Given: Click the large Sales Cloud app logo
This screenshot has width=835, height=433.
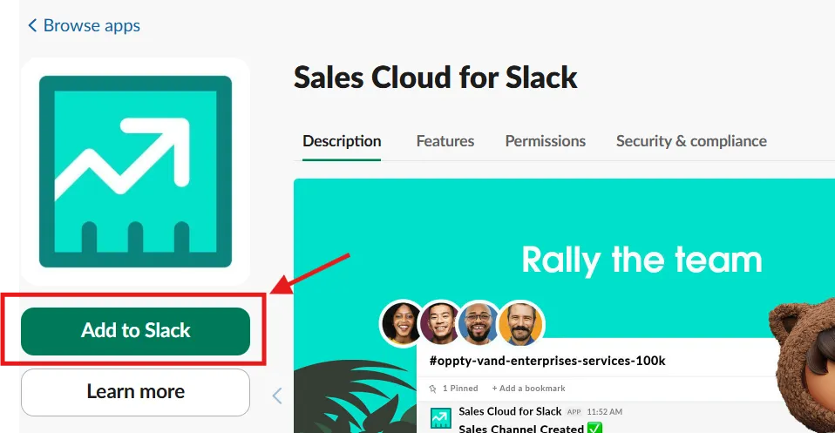Looking at the screenshot, I should coord(135,171).
